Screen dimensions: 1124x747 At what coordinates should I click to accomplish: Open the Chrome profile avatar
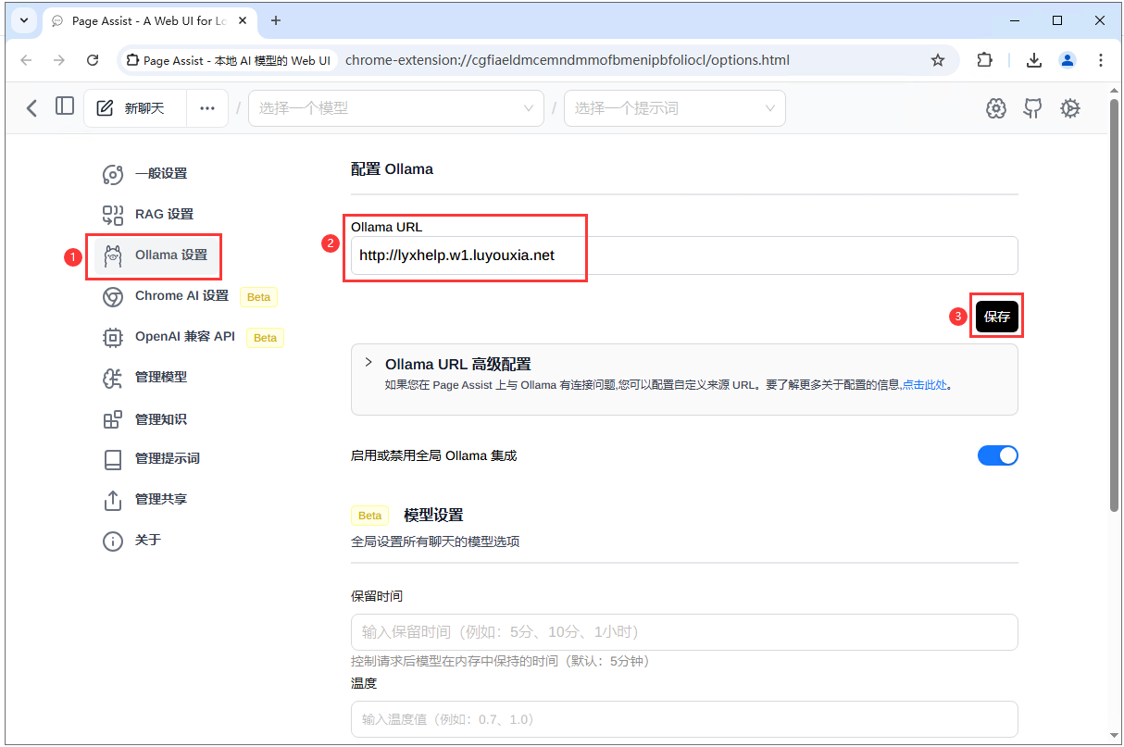click(x=1068, y=60)
